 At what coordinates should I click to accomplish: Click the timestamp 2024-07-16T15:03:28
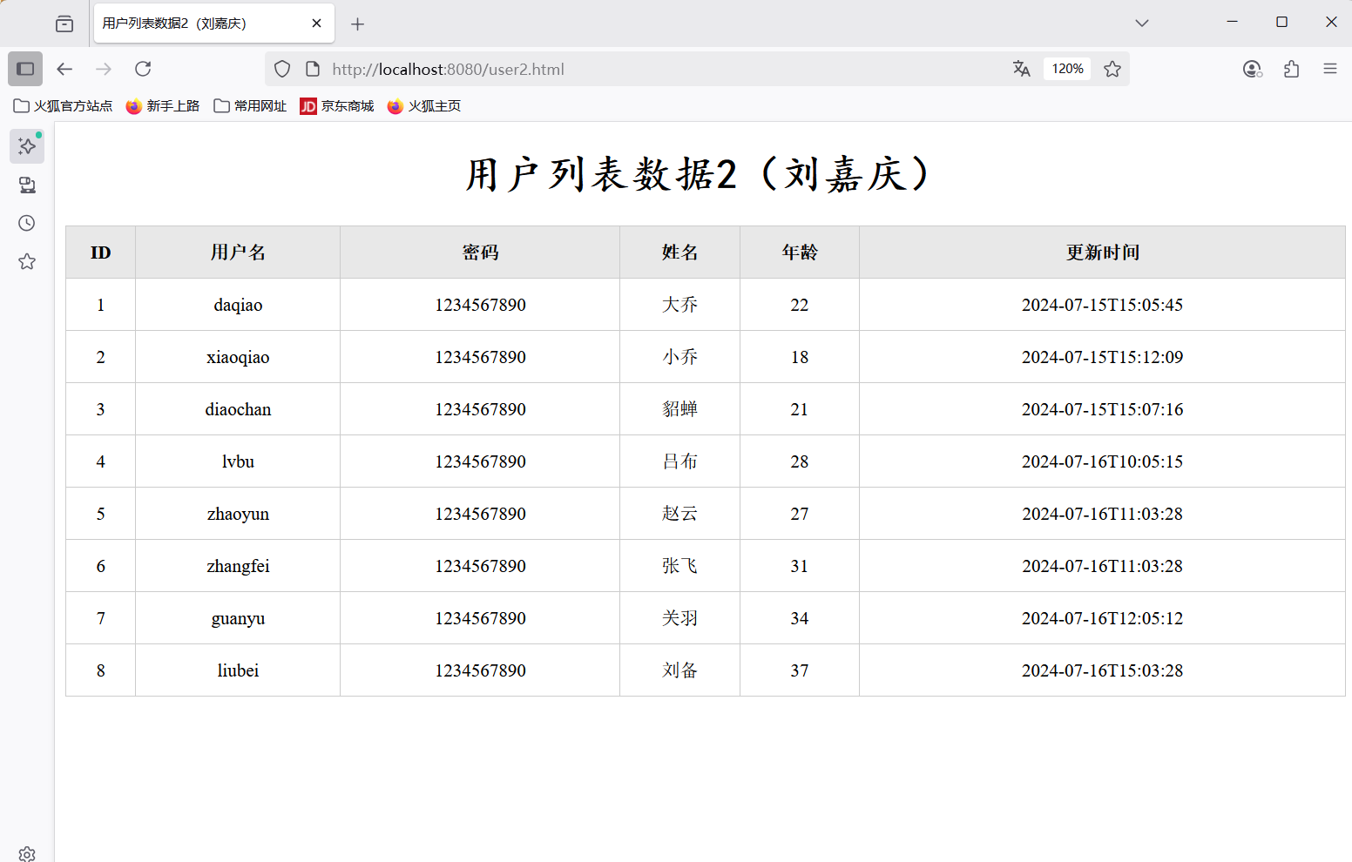[1102, 670]
